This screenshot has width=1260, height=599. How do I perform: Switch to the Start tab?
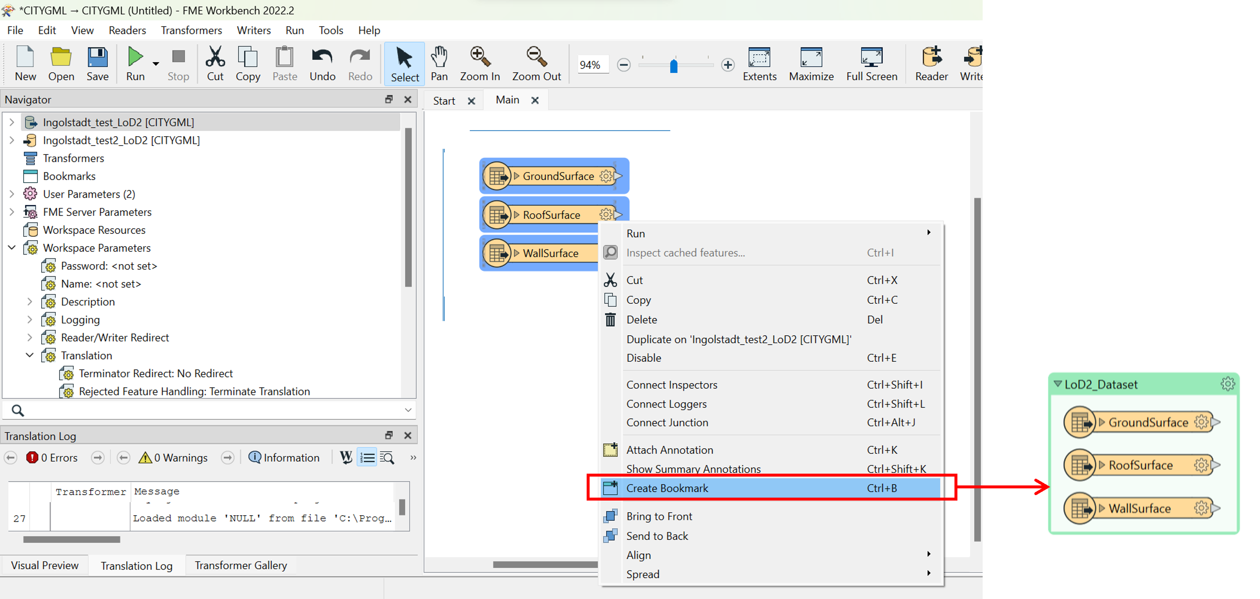coord(444,101)
